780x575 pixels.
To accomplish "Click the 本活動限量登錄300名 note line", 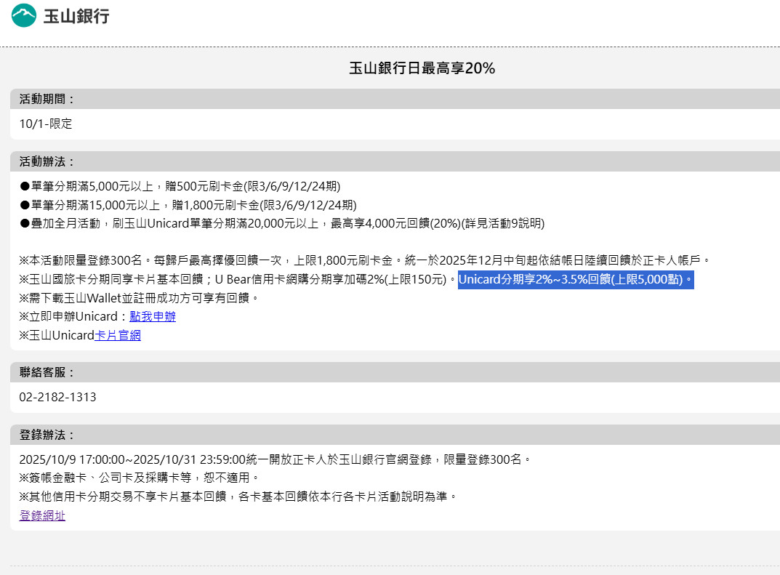I will pos(363,260).
